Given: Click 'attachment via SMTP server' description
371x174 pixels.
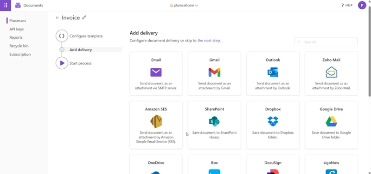Looking at the screenshot, I should [156, 88].
